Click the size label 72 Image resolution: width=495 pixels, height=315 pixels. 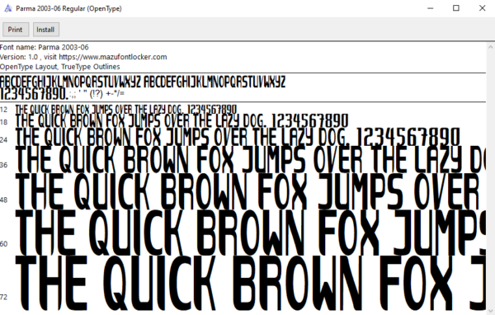pyautogui.click(x=3, y=297)
